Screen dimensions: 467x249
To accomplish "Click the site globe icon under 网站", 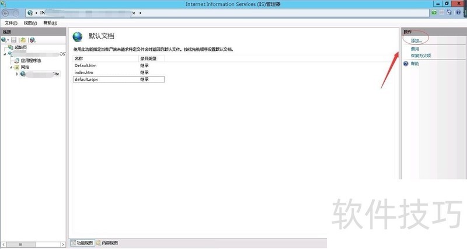I will [23, 74].
